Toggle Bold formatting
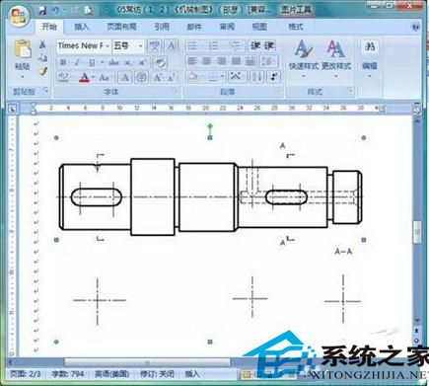 pos(63,62)
